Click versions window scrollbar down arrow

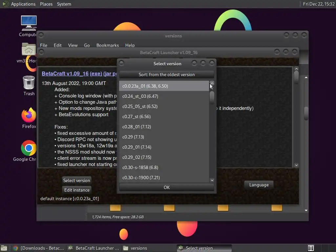(306, 210)
